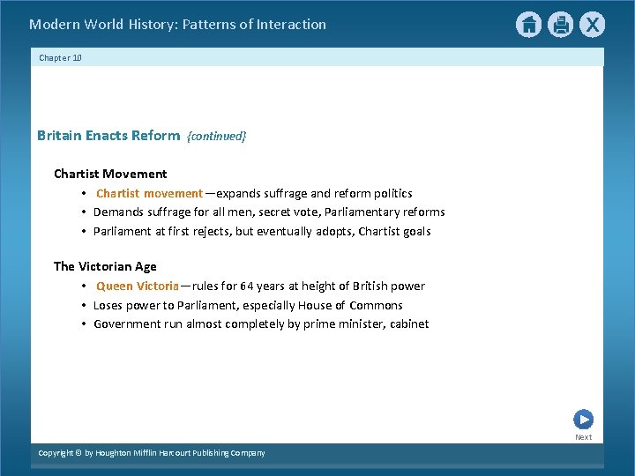Screen dimensions: 635x476
Task: Select the 'Chapter 10' label
Action: pyautogui.click(x=60, y=58)
